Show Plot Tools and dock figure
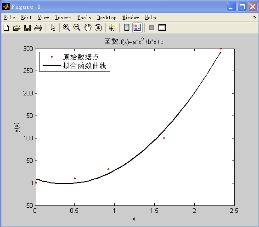This screenshot has width=259, height=227. point(162,28)
